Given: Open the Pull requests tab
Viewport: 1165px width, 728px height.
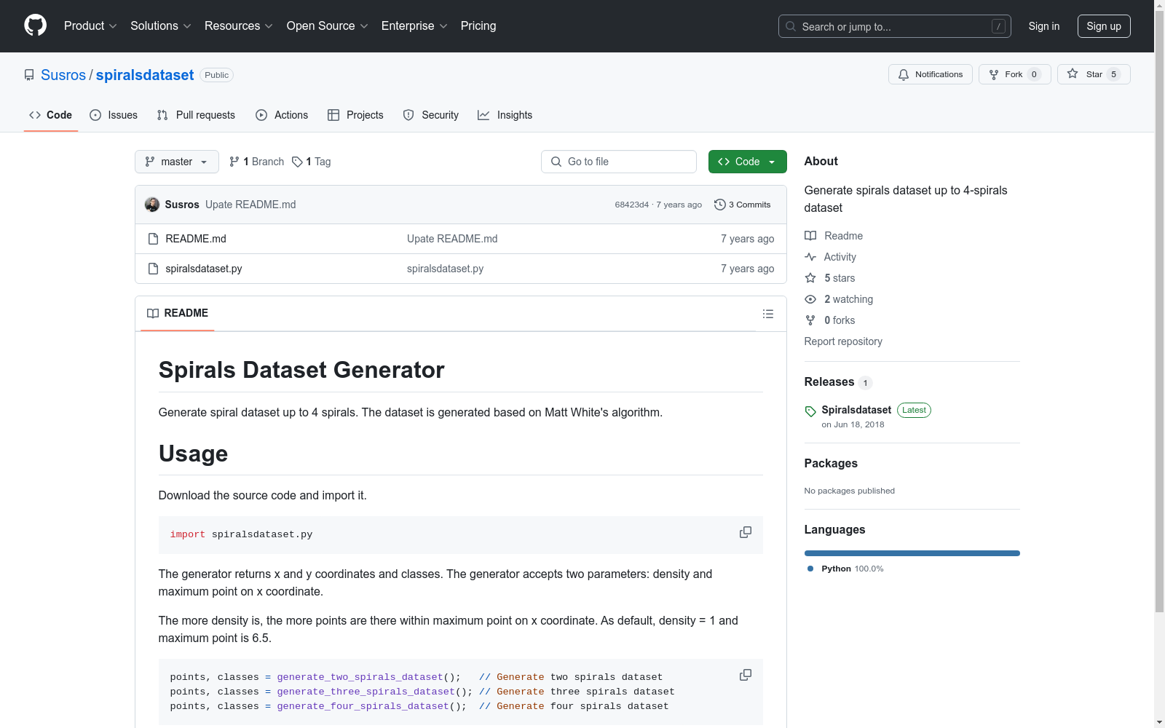Looking at the screenshot, I should [x=196, y=115].
